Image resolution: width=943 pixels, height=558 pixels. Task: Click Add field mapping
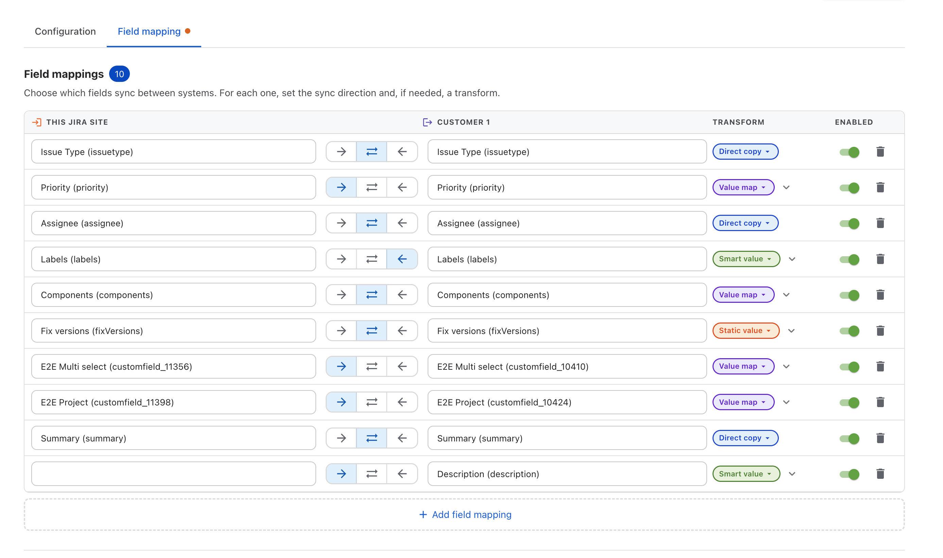point(465,515)
